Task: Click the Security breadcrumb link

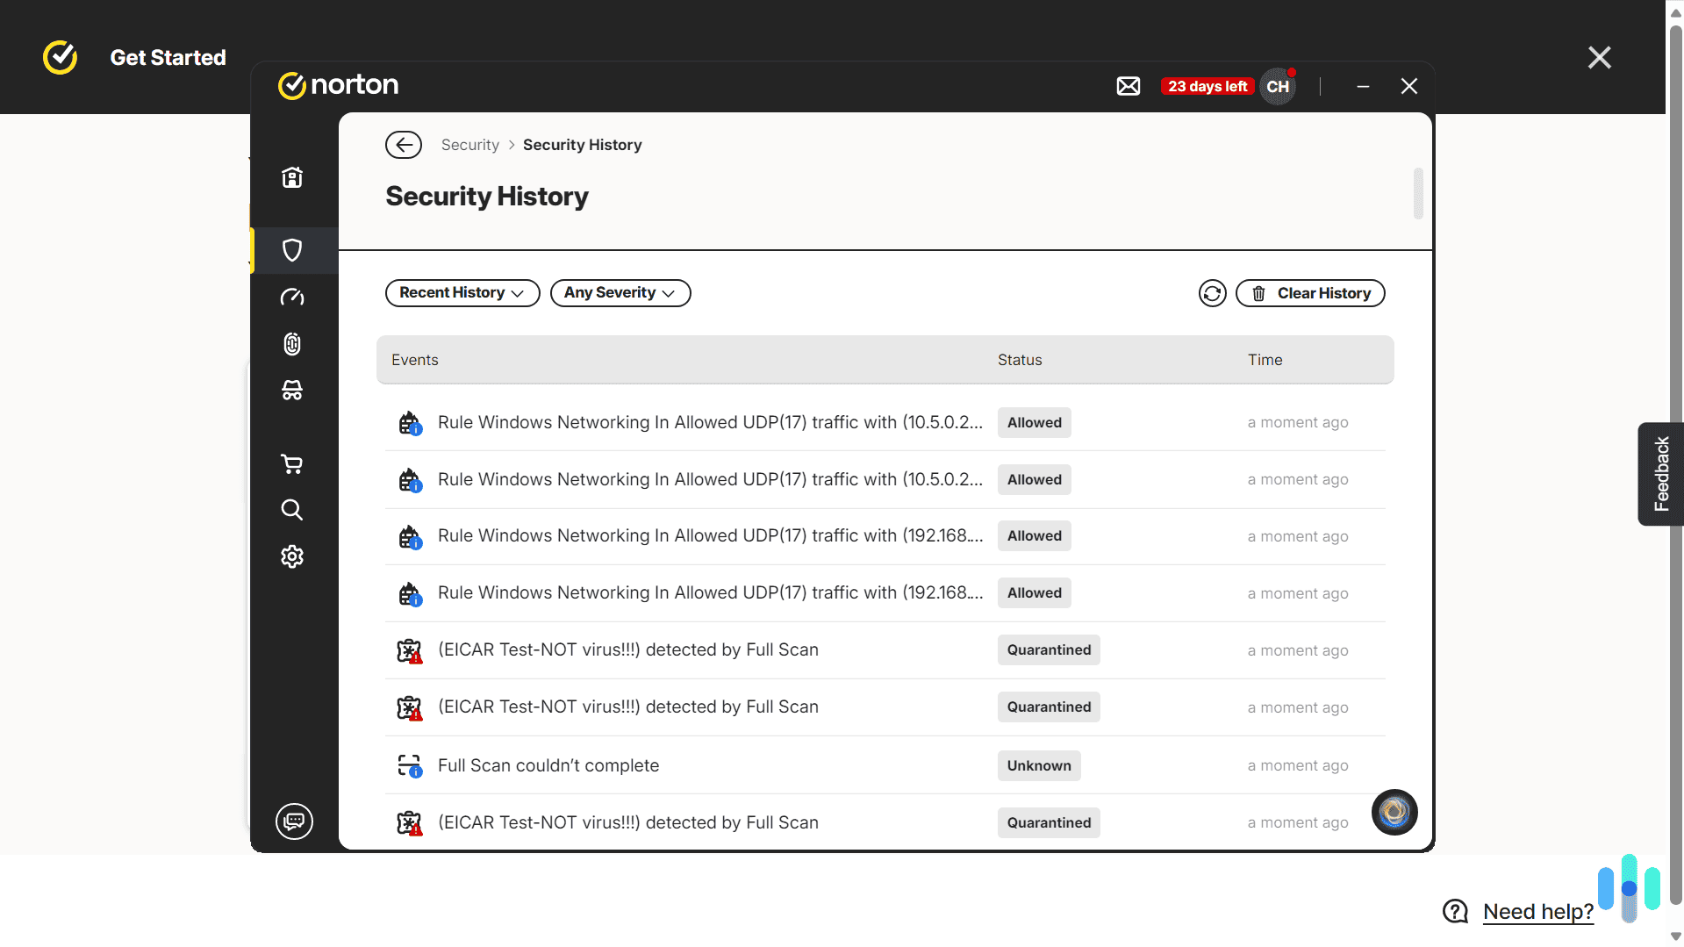Action: click(470, 145)
